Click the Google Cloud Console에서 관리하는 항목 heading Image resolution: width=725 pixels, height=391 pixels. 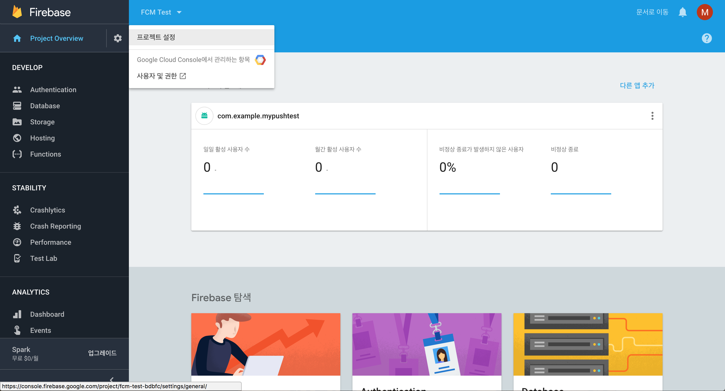pyautogui.click(x=193, y=60)
